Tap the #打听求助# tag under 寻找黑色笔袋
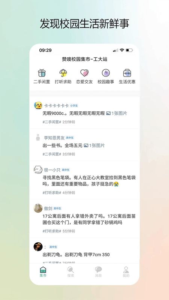The height and width of the screenshot is (300, 169). pyautogui.click(x=52, y=193)
